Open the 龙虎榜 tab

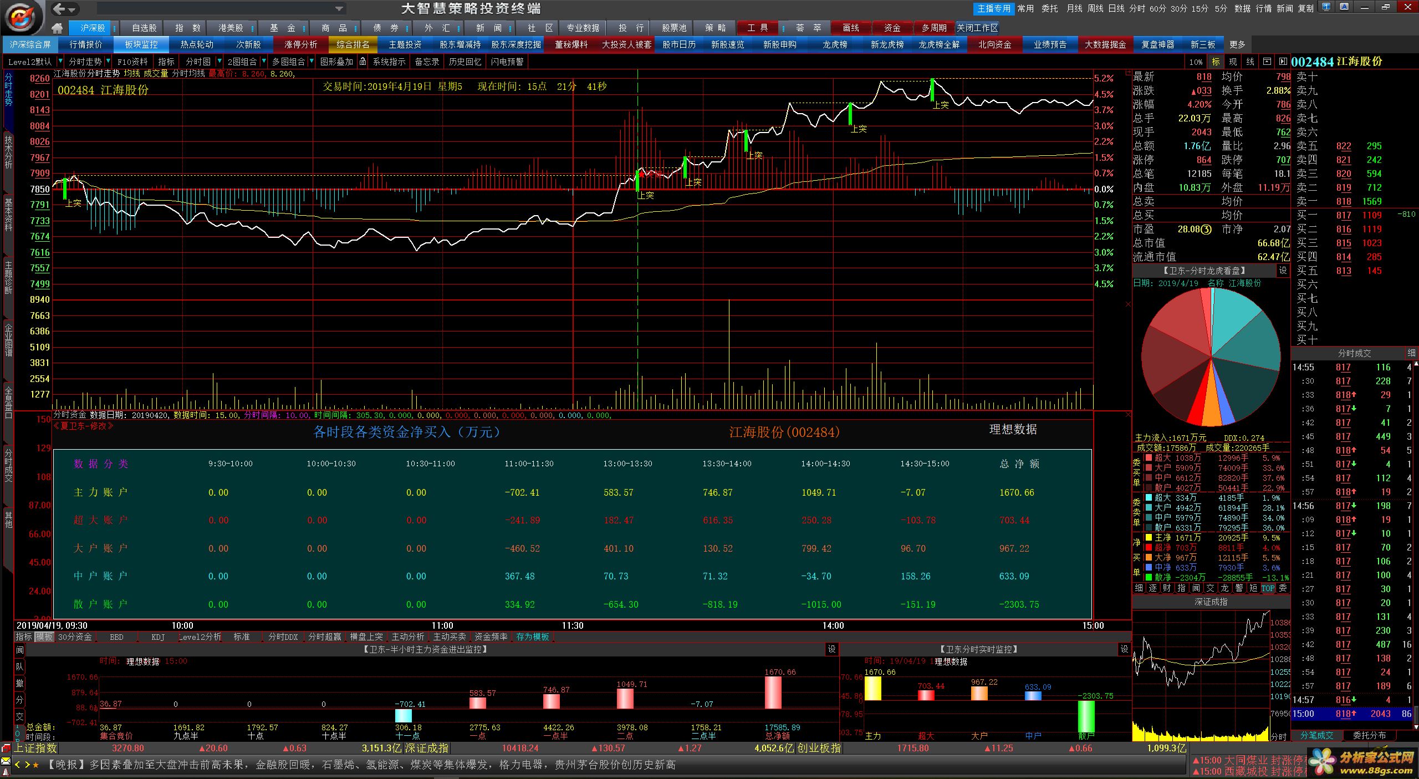[835, 44]
